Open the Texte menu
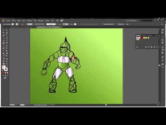This screenshot has width=166, height=125. coord(24,21)
